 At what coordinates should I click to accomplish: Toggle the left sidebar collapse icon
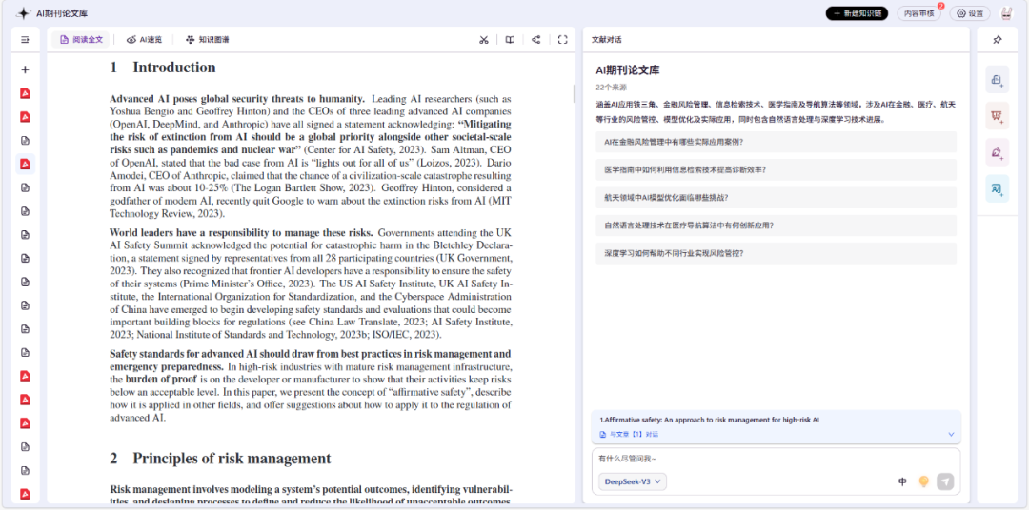25,40
